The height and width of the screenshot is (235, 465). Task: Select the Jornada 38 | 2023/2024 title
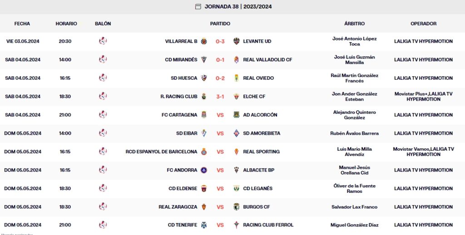click(238, 6)
